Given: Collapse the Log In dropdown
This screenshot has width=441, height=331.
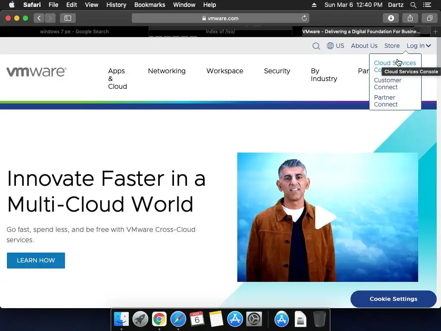Looking at the screenshot, I should [419, 46].
